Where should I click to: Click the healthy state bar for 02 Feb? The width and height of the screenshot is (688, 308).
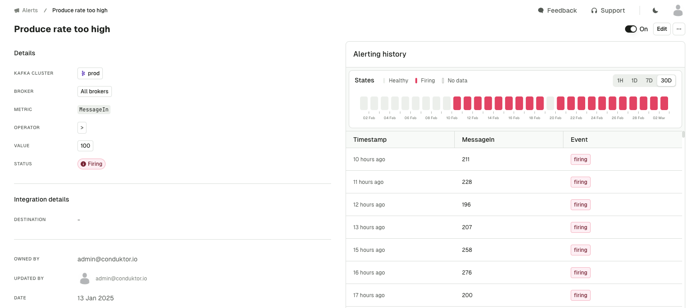(x=364, y=103)
